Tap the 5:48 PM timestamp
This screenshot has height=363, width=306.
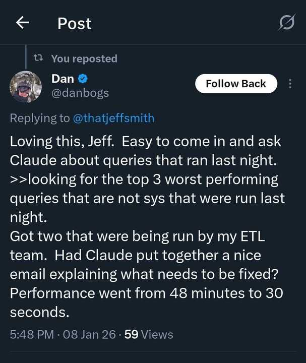[31, 334]
